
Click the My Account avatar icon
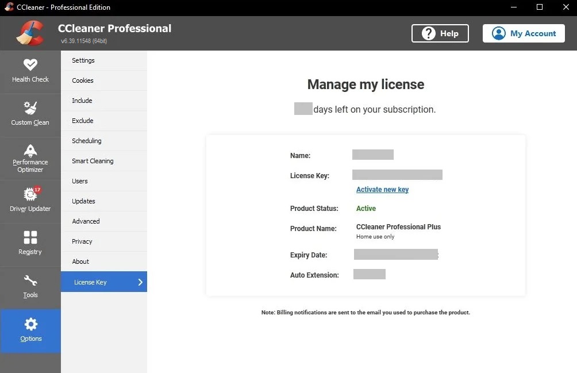[499, 33]
